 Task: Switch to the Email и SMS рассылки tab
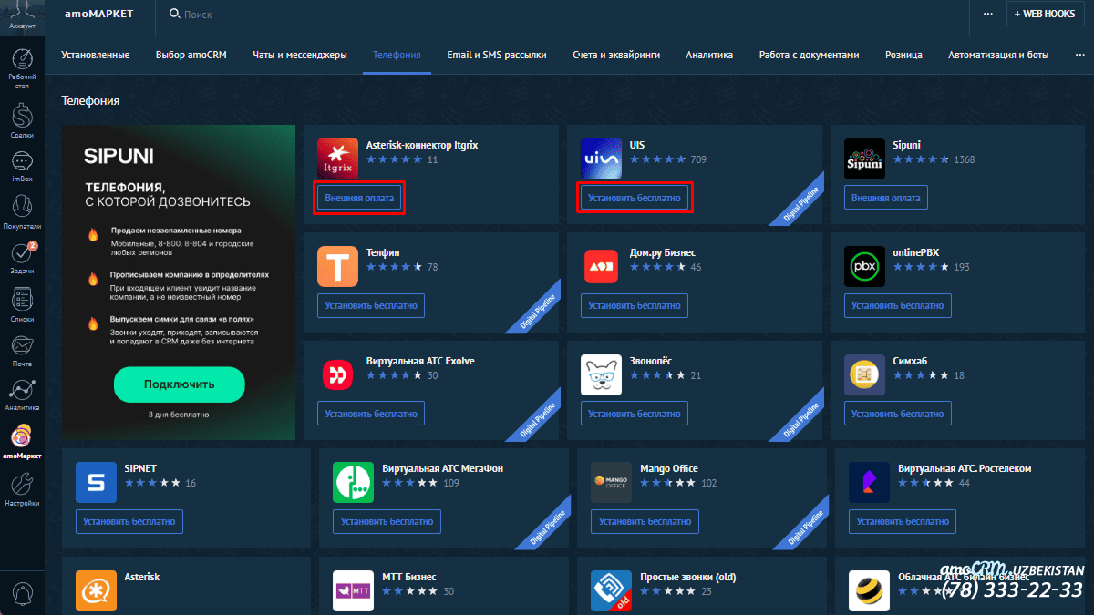497,55
